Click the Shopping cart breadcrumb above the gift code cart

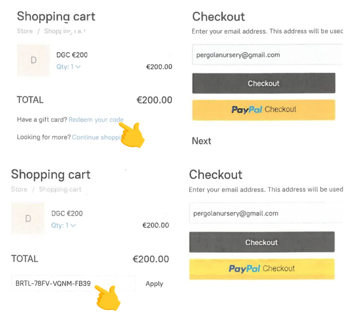point(60,189)
